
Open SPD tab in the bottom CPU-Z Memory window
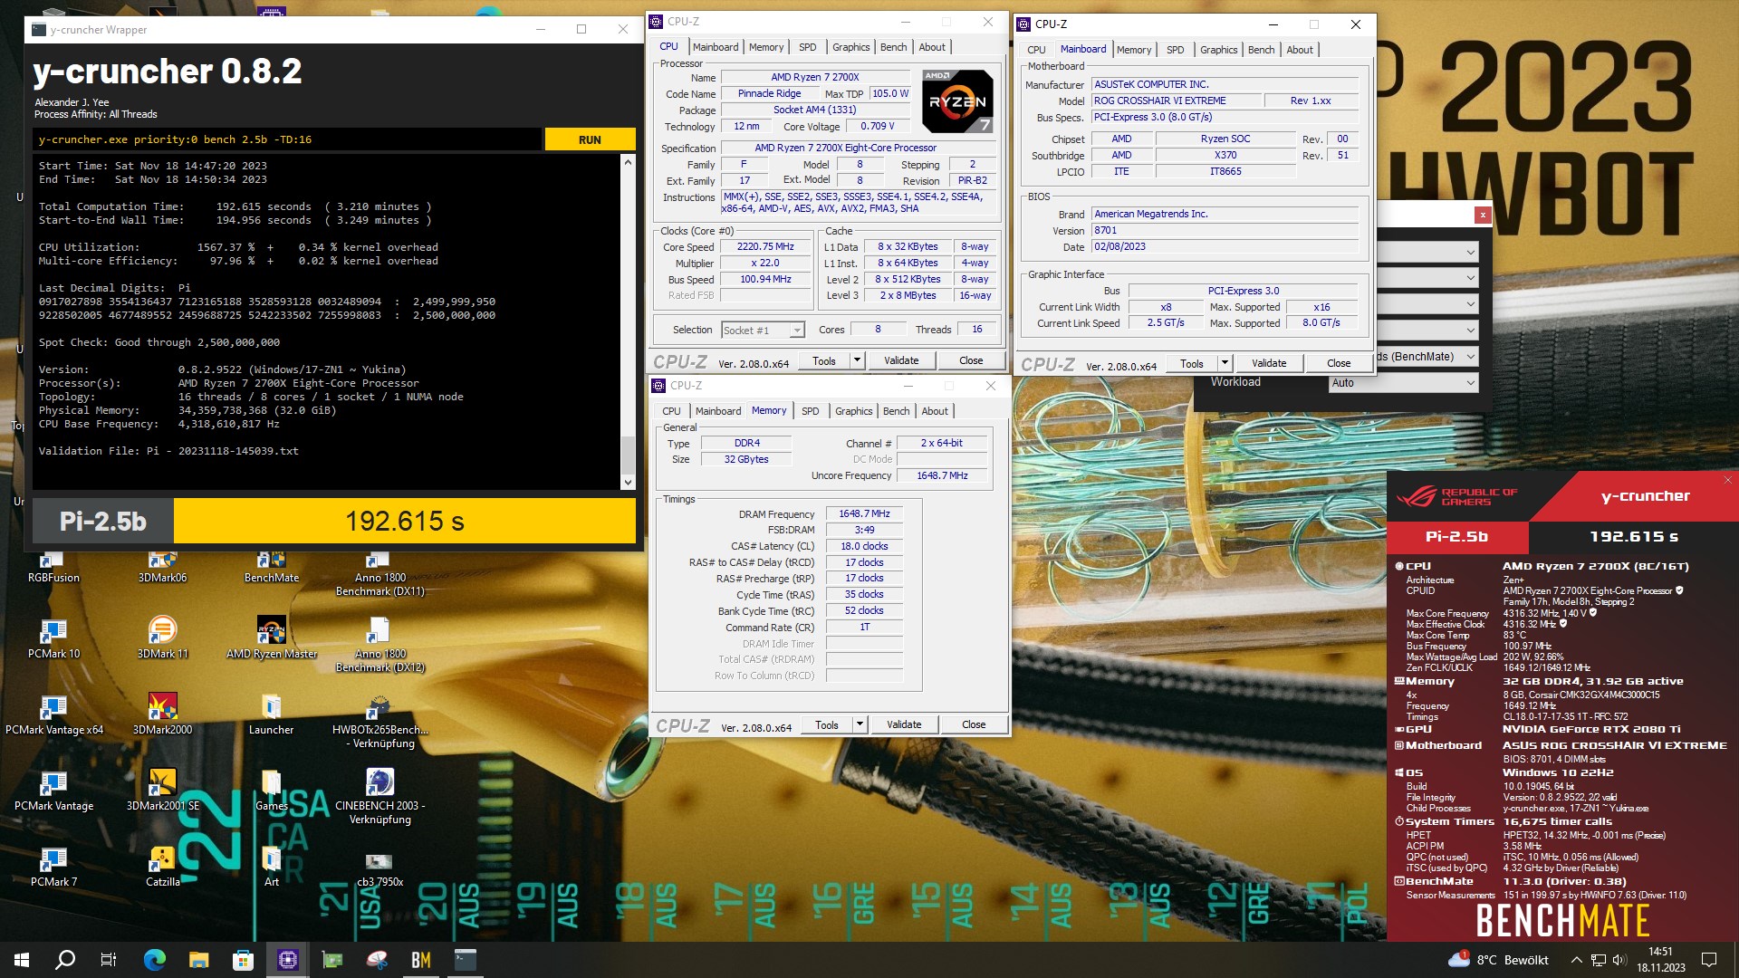click(810, 411)
